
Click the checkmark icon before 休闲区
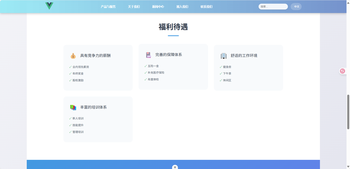point(221,80)
